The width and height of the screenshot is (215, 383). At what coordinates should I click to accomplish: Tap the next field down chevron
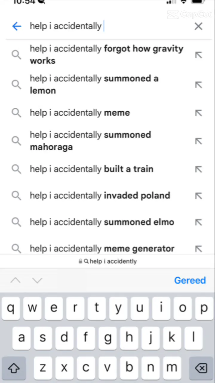(x=37, y=280)
